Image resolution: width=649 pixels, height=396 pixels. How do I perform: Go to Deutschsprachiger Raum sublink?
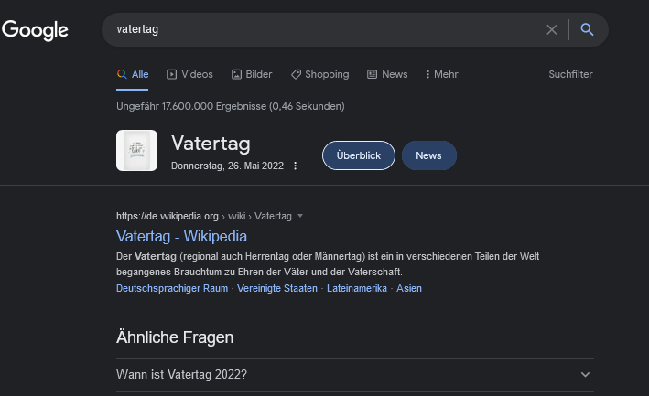tap(172, 288)
